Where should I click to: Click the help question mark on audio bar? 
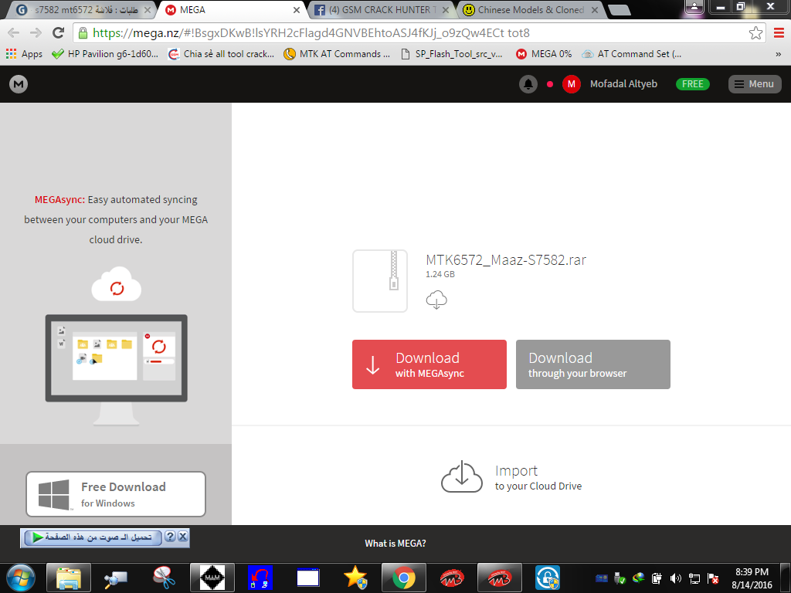pyautogui.click(x=170, y=537)
